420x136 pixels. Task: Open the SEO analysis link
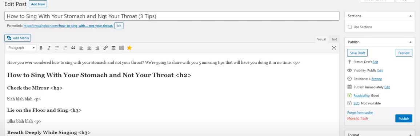point(356,103)
